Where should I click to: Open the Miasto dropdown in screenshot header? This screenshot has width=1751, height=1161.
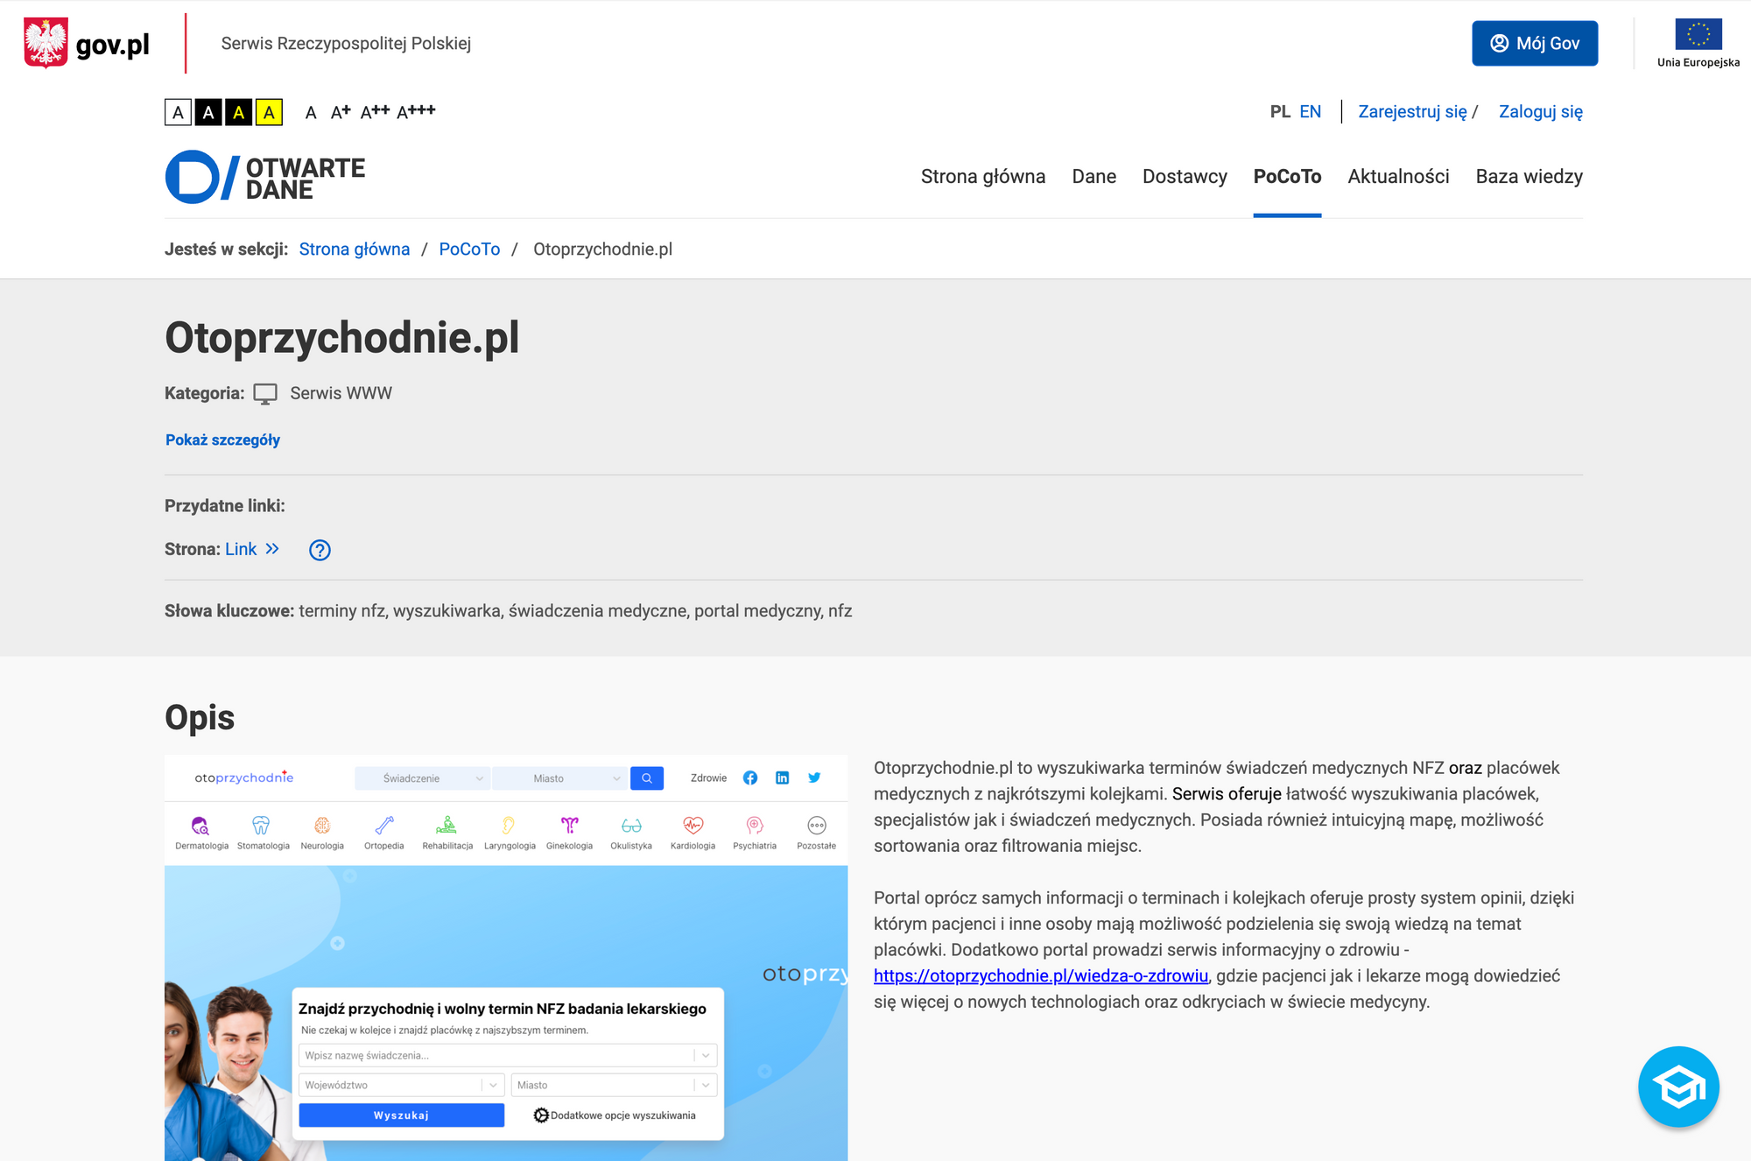[x=559, y=778]
